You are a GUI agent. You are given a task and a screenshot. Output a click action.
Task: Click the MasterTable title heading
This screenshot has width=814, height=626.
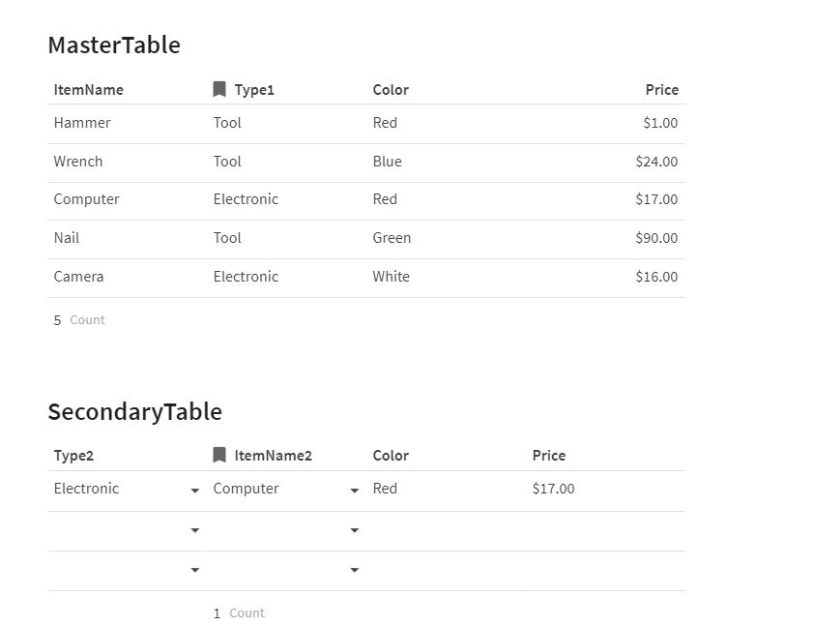pyautogui.click(x=114, y=45)
